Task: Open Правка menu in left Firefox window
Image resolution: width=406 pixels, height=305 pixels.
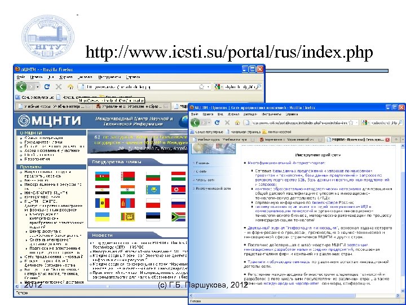Action: click(x=36, y=77)
